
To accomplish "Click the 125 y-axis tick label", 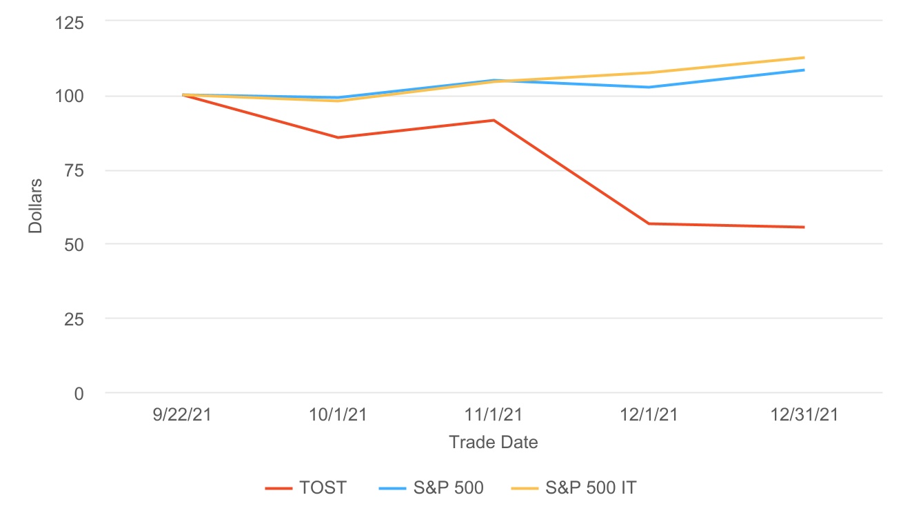I will coord(69,23).
